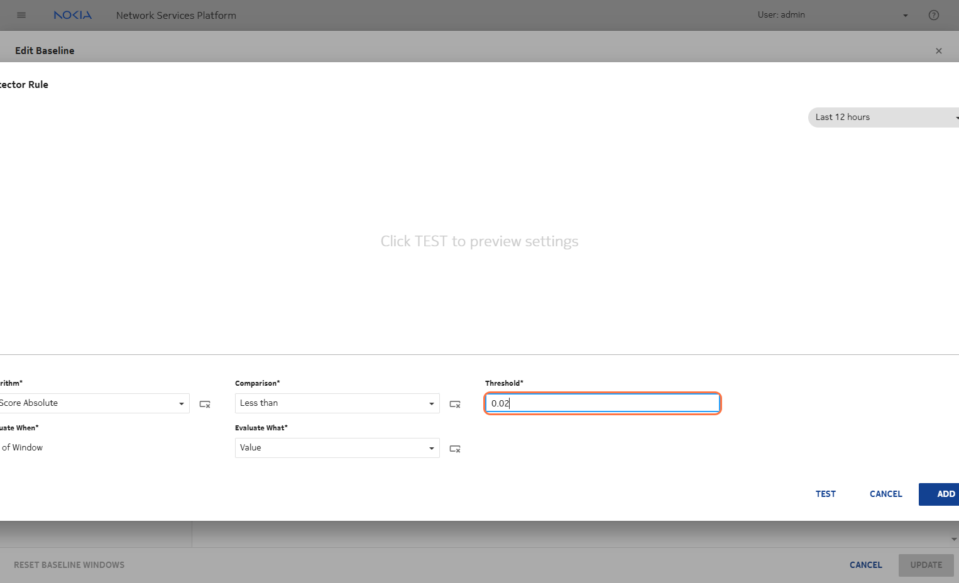The width and height of the screenshot is (959, 583).
Task: Click TEST to preview the rule settings
Action: [825, 494]
